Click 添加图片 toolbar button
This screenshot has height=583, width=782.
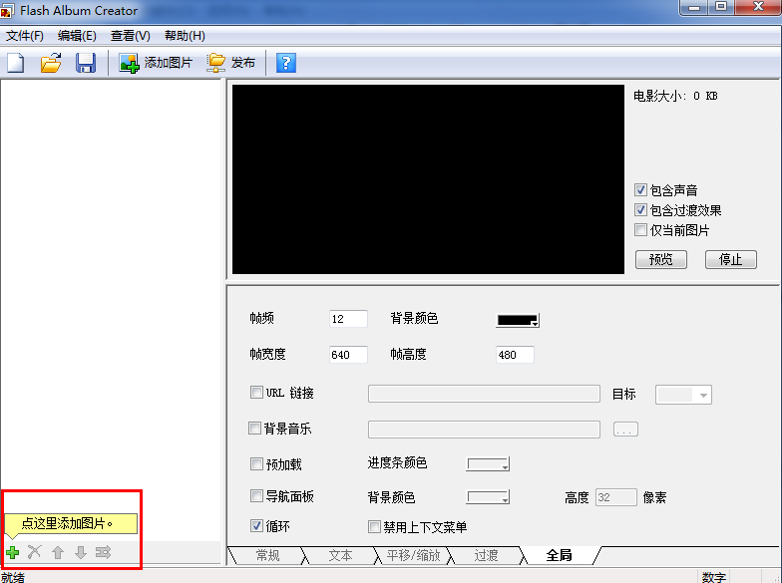coord(156,63)
